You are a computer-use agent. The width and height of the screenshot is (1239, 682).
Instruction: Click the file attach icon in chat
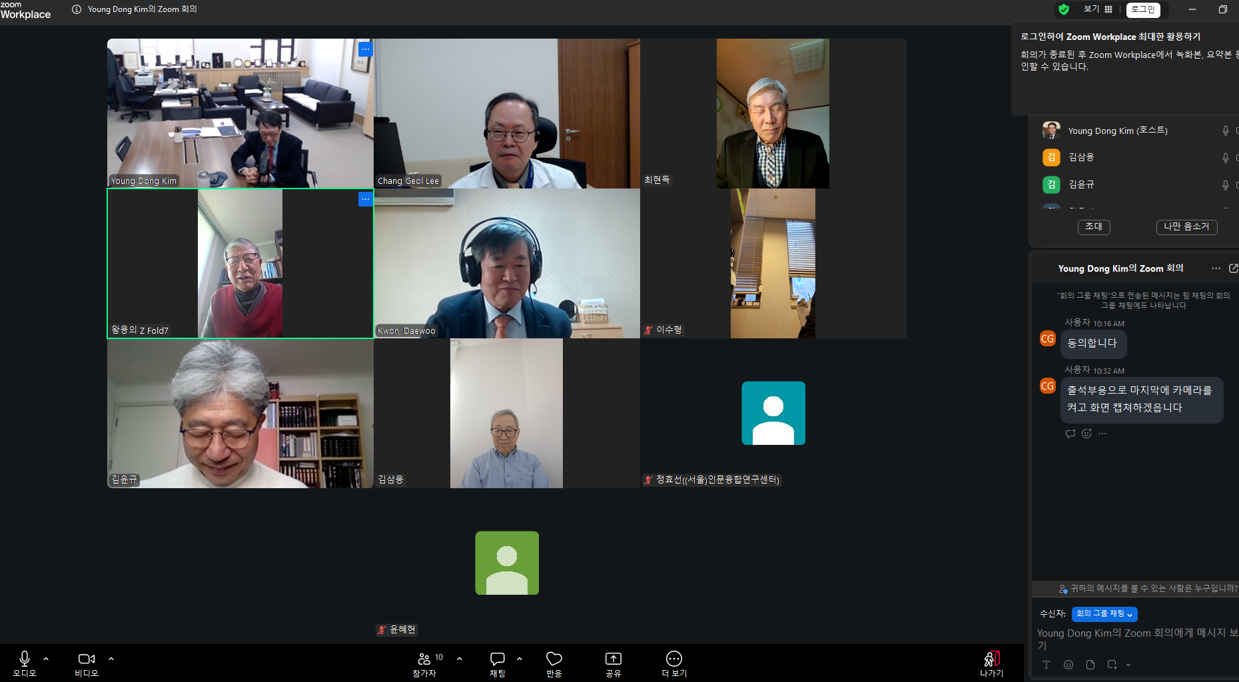[1090, 665]
